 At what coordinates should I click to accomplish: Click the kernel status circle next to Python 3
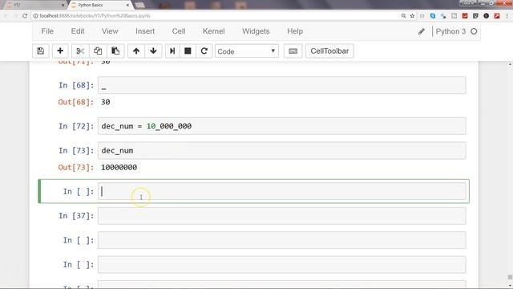474,31
